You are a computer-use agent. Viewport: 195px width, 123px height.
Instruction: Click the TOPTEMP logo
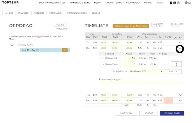pyautogui.click(x=10, y=2)
